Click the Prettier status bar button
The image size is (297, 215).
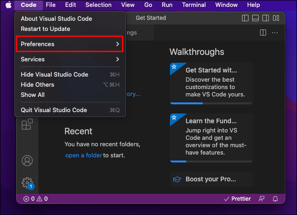click(x=237, y=199)
